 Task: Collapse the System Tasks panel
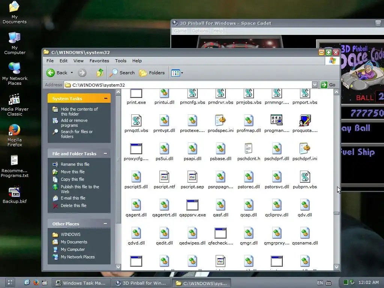pyautogui.click(x=105, y=99)
